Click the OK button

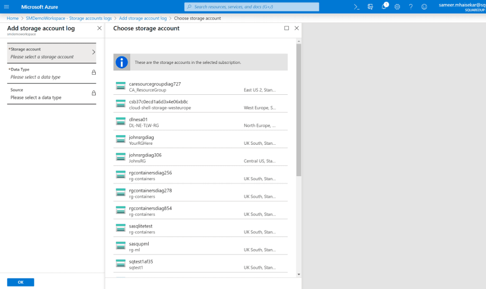click(20, 282)
